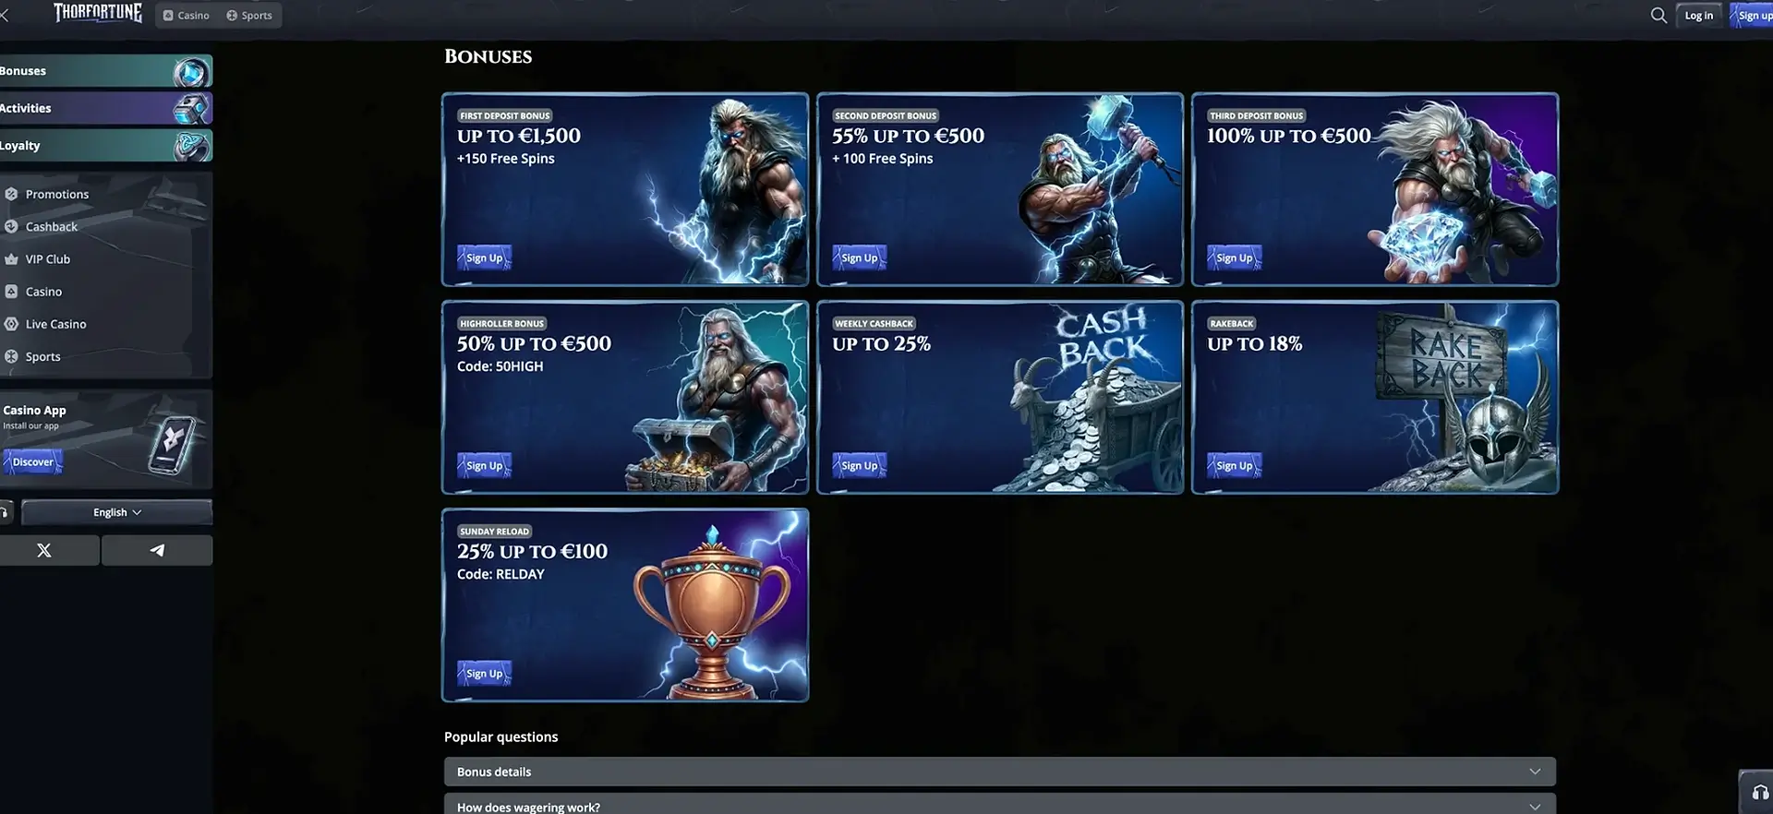Click the Casino App phone image
Viewport: 1773px width, 814px height.
(174, 445)
